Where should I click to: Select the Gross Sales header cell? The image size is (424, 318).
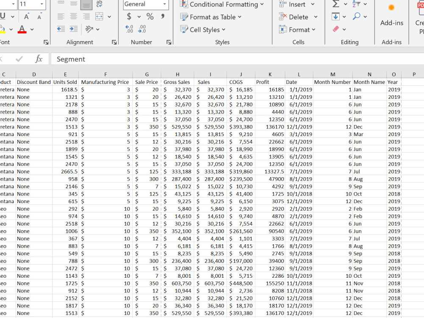(x=177, y=82)
